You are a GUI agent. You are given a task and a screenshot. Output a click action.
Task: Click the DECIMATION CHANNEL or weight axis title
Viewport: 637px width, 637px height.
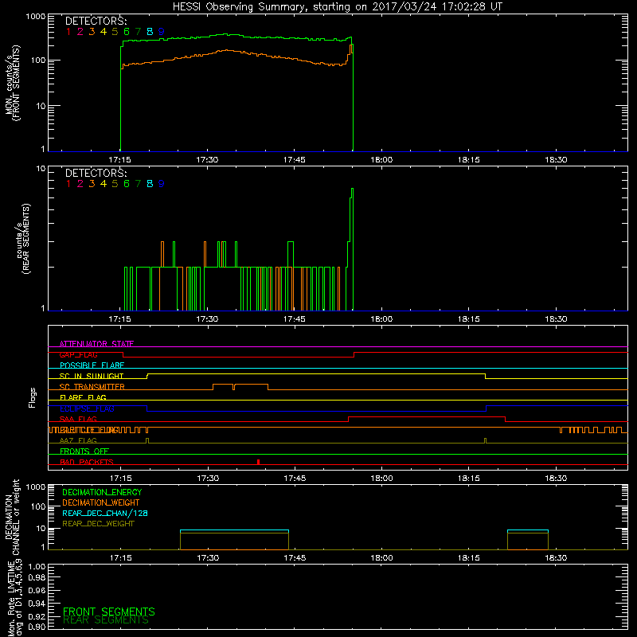pyautogui.click(x=12, y=517)
